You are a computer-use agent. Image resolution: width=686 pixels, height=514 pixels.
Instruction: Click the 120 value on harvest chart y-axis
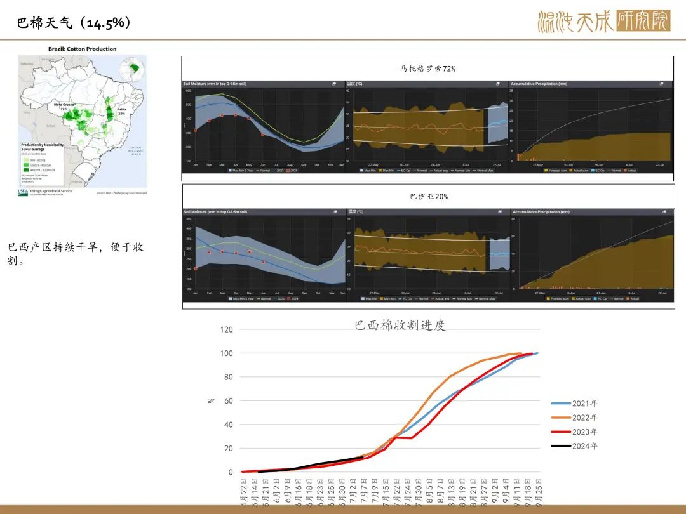coord(226,329)
